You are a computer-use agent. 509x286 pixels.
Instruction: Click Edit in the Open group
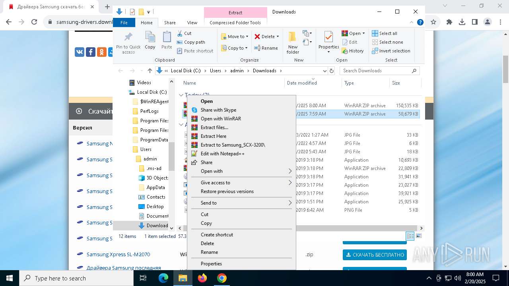(350, 42)
